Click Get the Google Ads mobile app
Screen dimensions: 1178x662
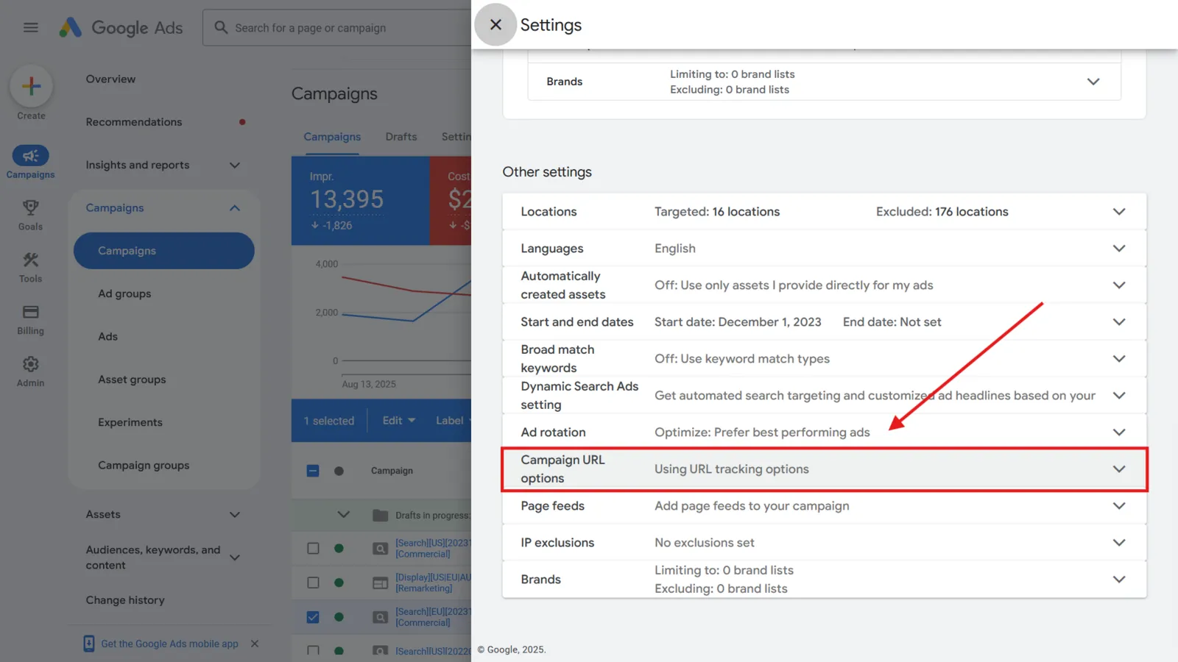[170, 644]
